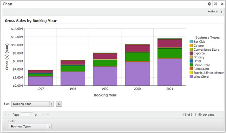The height and width of the screenshot is (133, 226).
Task: Go to the previous page
Action: (9, 114)
